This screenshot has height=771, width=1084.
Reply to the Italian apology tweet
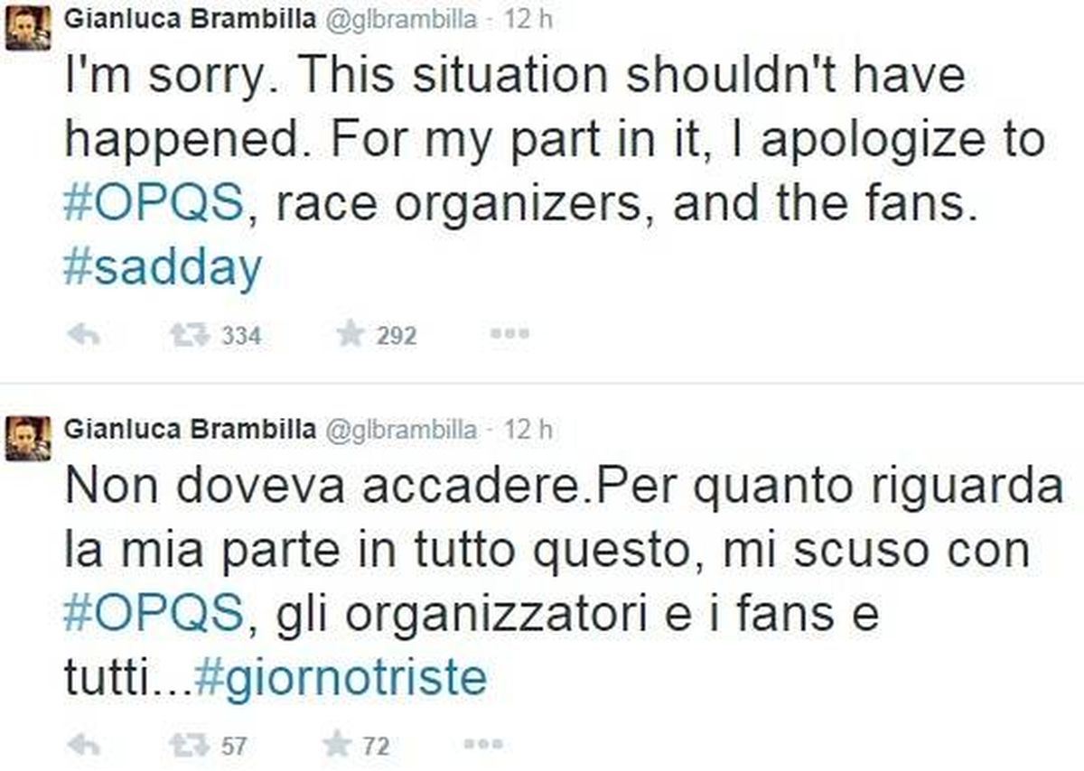click(84, 746)
